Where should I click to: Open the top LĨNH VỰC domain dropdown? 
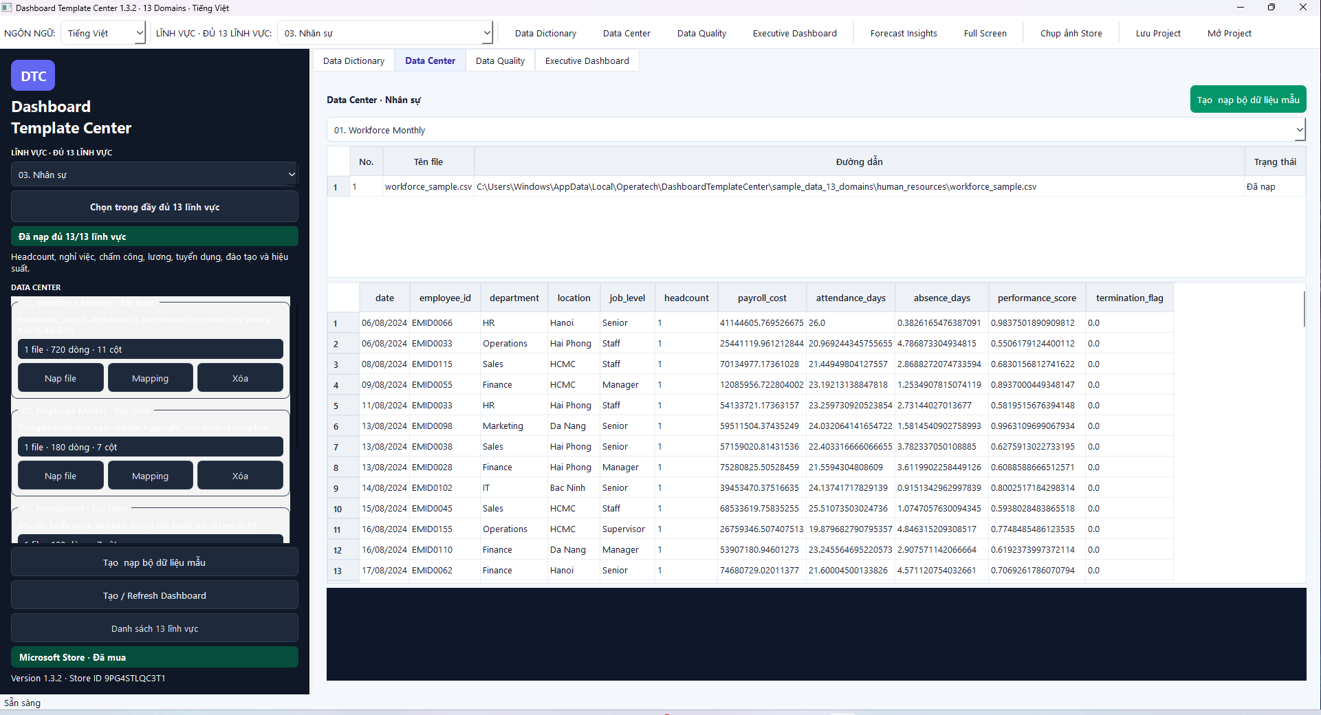point(385,33)
